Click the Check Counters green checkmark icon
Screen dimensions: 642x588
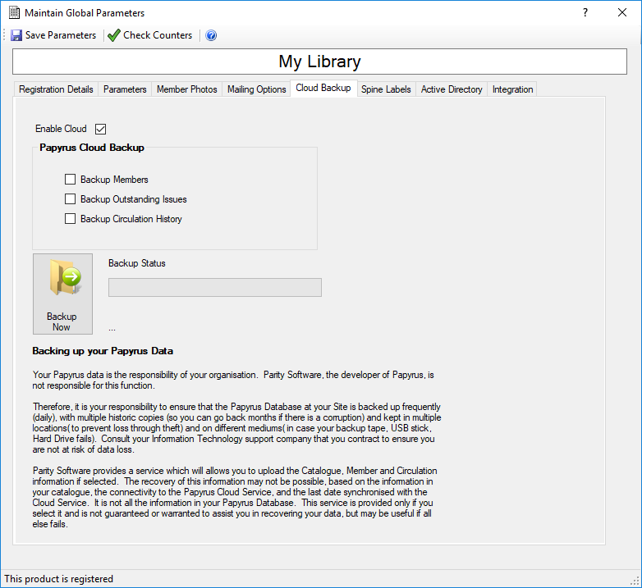point(113,35)
